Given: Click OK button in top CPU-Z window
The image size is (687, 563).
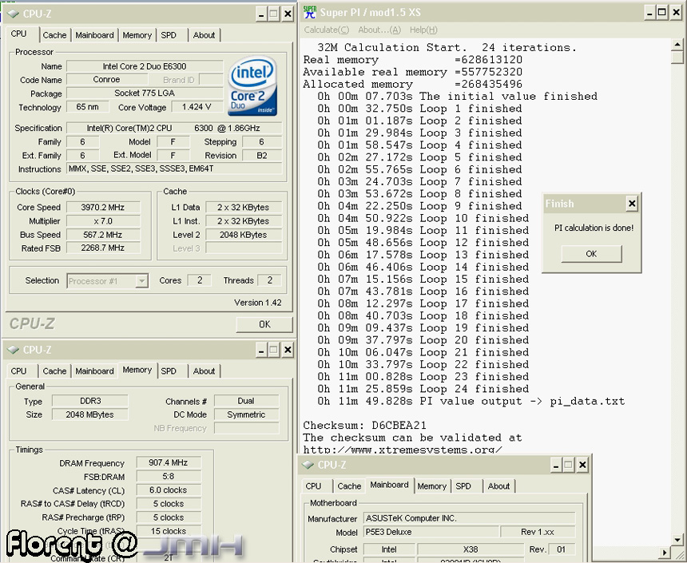Looking at the screenshot, I should point(264,325).
